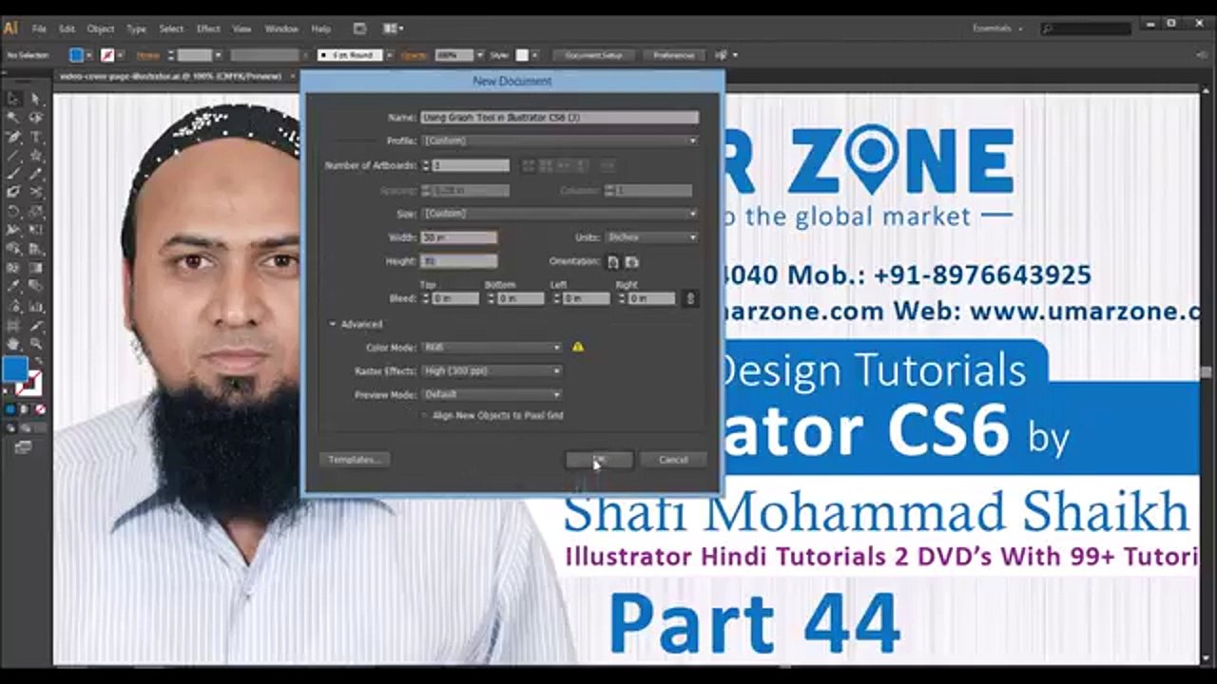Select the Pencil tool

(36, 174)
